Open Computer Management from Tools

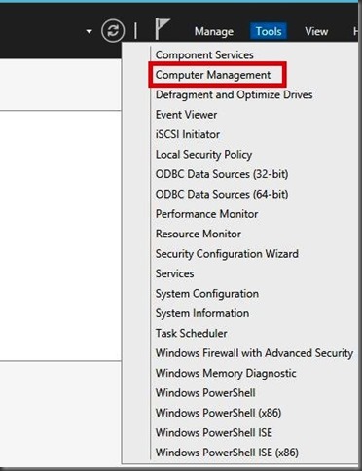click(213, 75)
